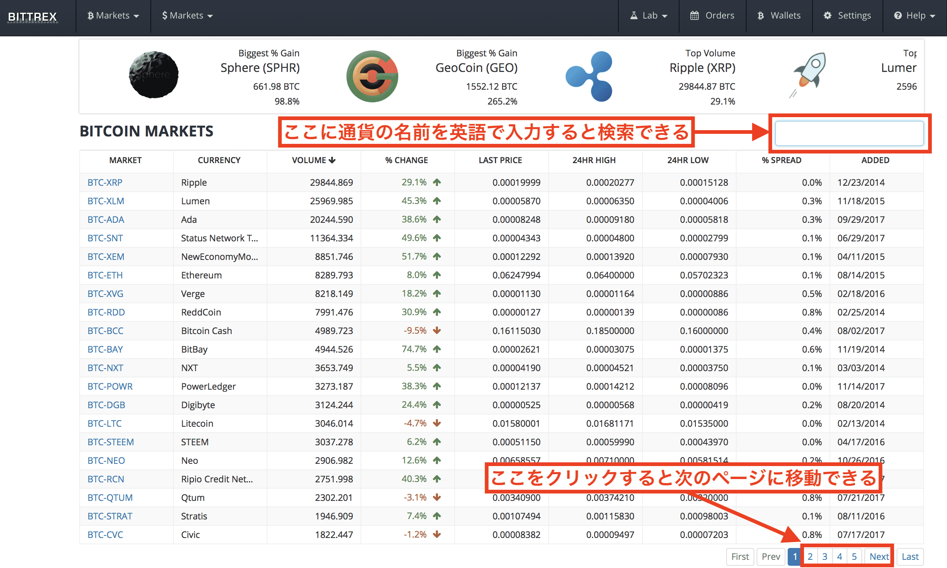Screen dimensions: 947x568
Task: Open the BTC-BCC market link
Action: [106, 331]
